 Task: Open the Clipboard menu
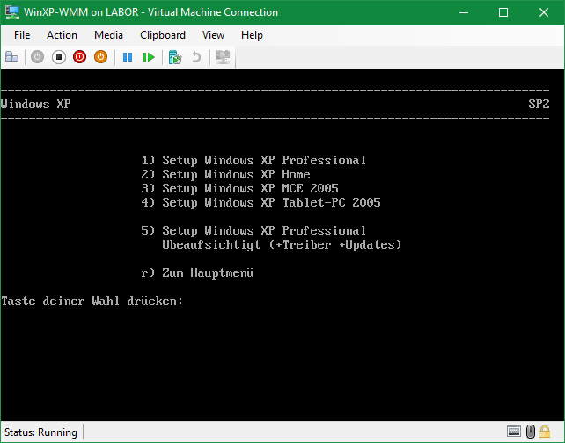pos(163,35)
